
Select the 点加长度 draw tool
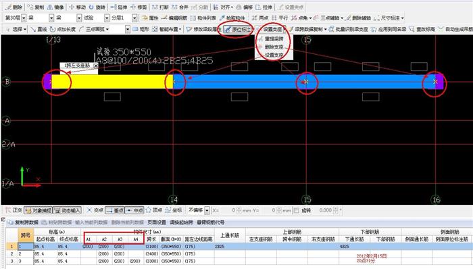(x=63, y=29)
